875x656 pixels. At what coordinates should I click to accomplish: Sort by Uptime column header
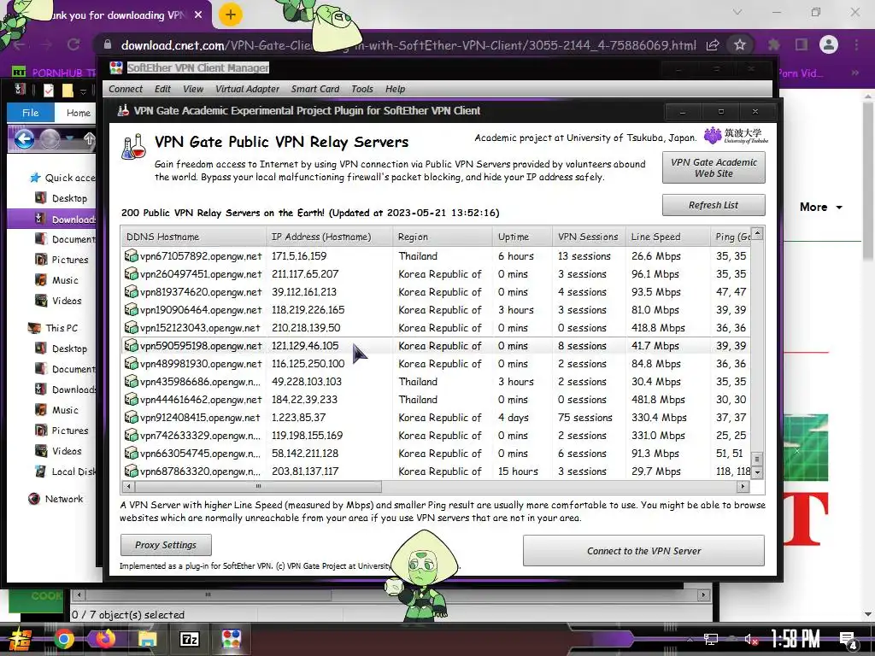(x=522, y=237)
